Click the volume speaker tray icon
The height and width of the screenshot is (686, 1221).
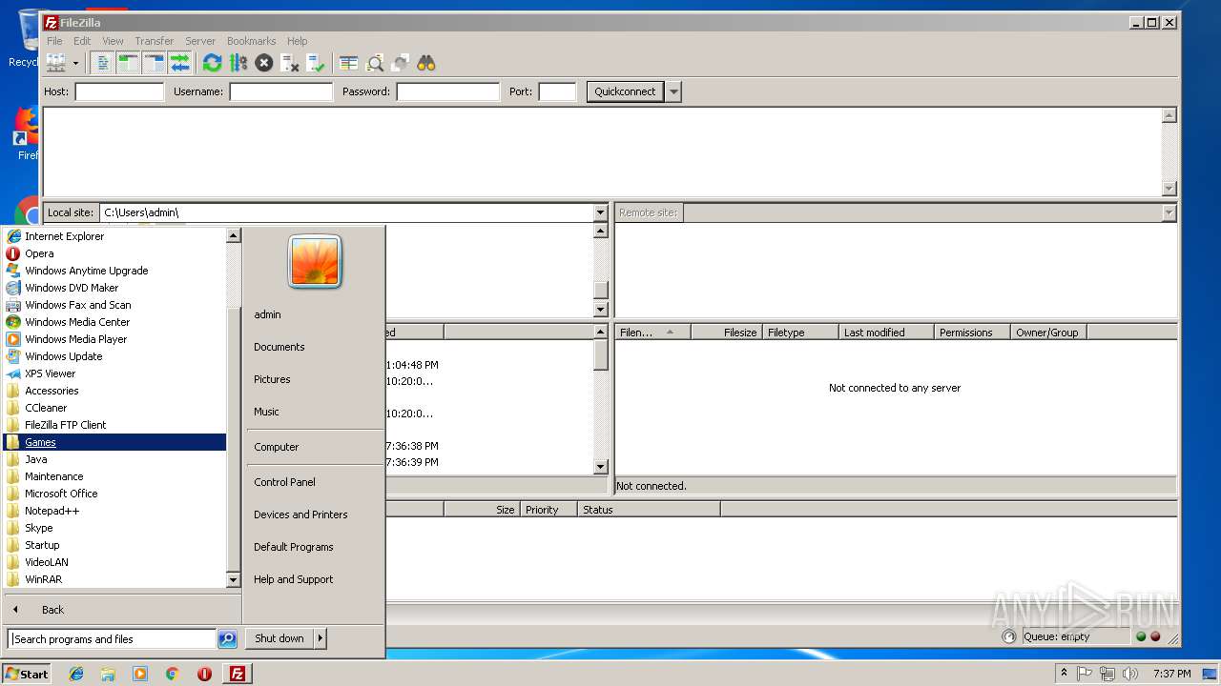pyautogui.click(x=1130, y=674)
